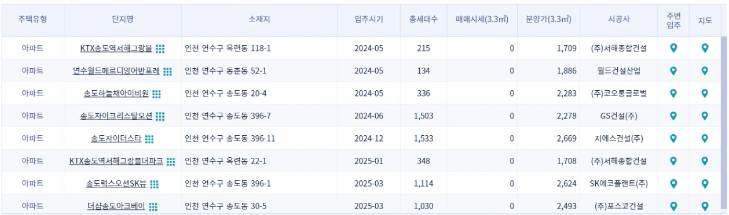The image size is (729, 215).
Task: Click the 주택유형 column header
Action: [32, 20]
